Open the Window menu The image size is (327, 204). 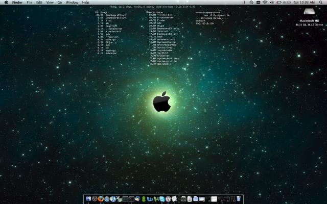[x=72, y=2]
